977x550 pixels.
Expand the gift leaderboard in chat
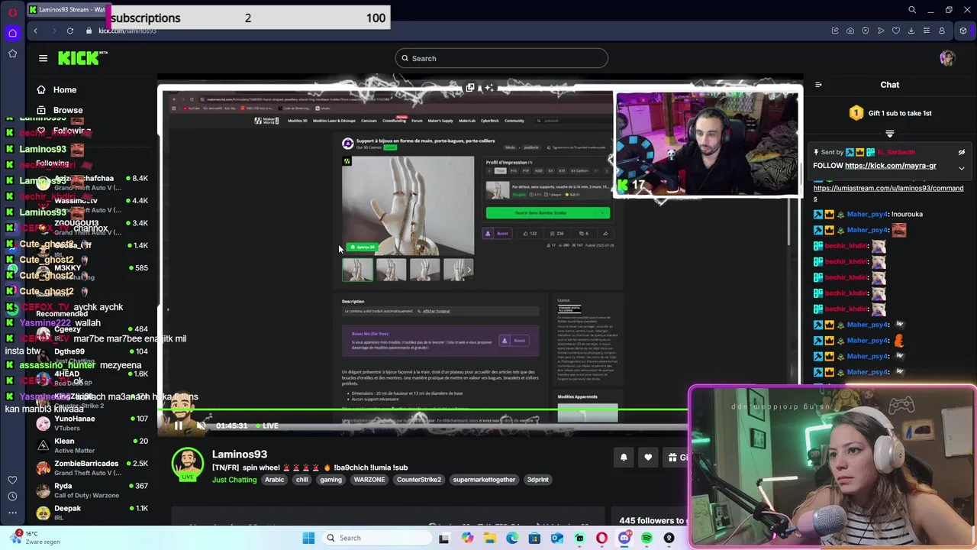889,134
